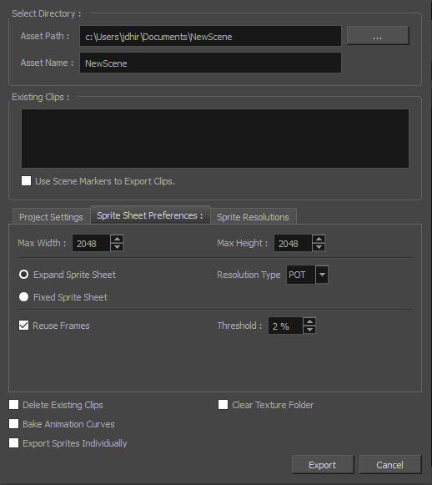Image resolution: width=432 pixels, height=485 pixels.
Task: Decrease Max Height with down arrow
Action: coord(319,247)
